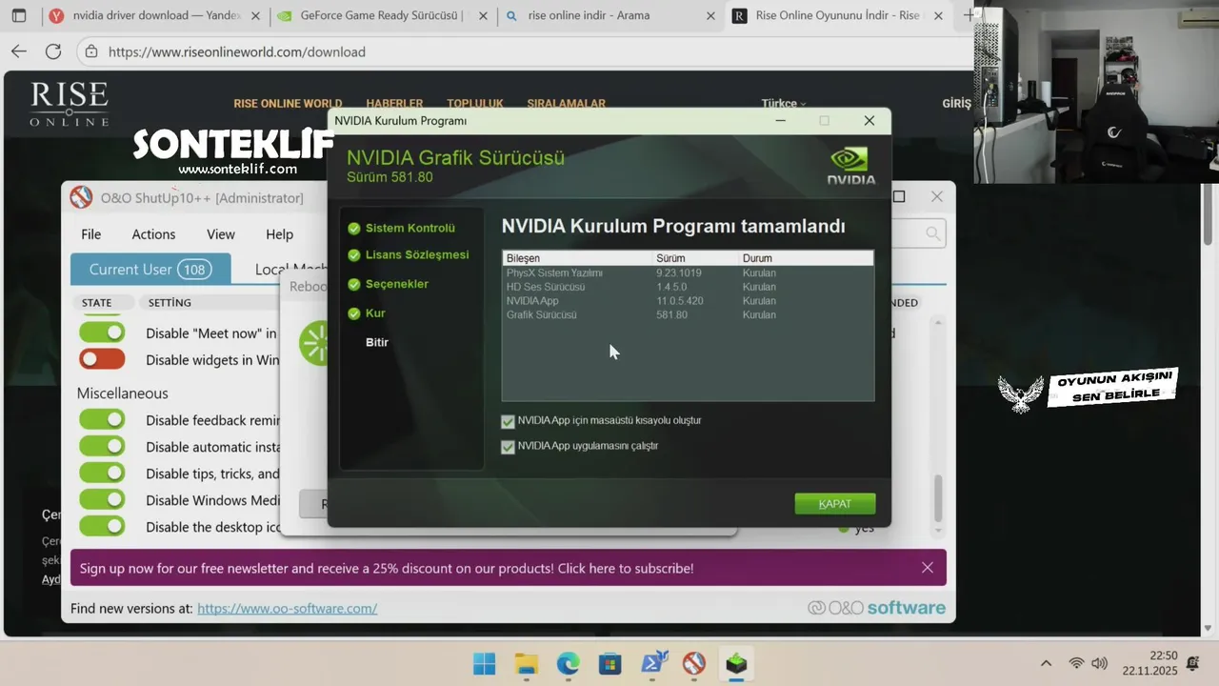Toggle the 'Disable tips, tricks' switch
This screenshot has width=1219, height=686.
click(x=102, y=473)
